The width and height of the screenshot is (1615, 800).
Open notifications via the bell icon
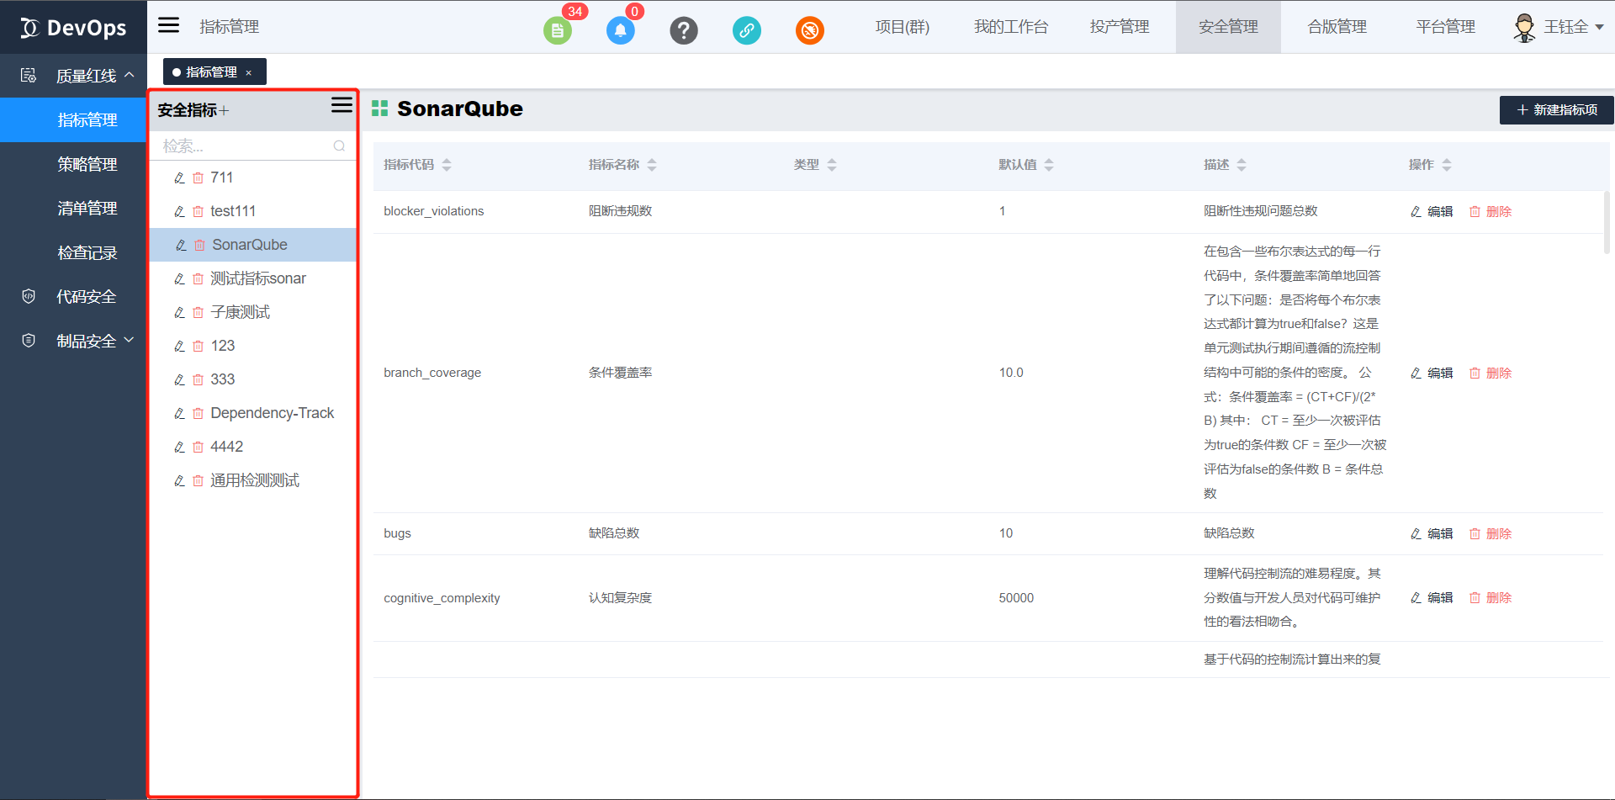tap(621, 30)
